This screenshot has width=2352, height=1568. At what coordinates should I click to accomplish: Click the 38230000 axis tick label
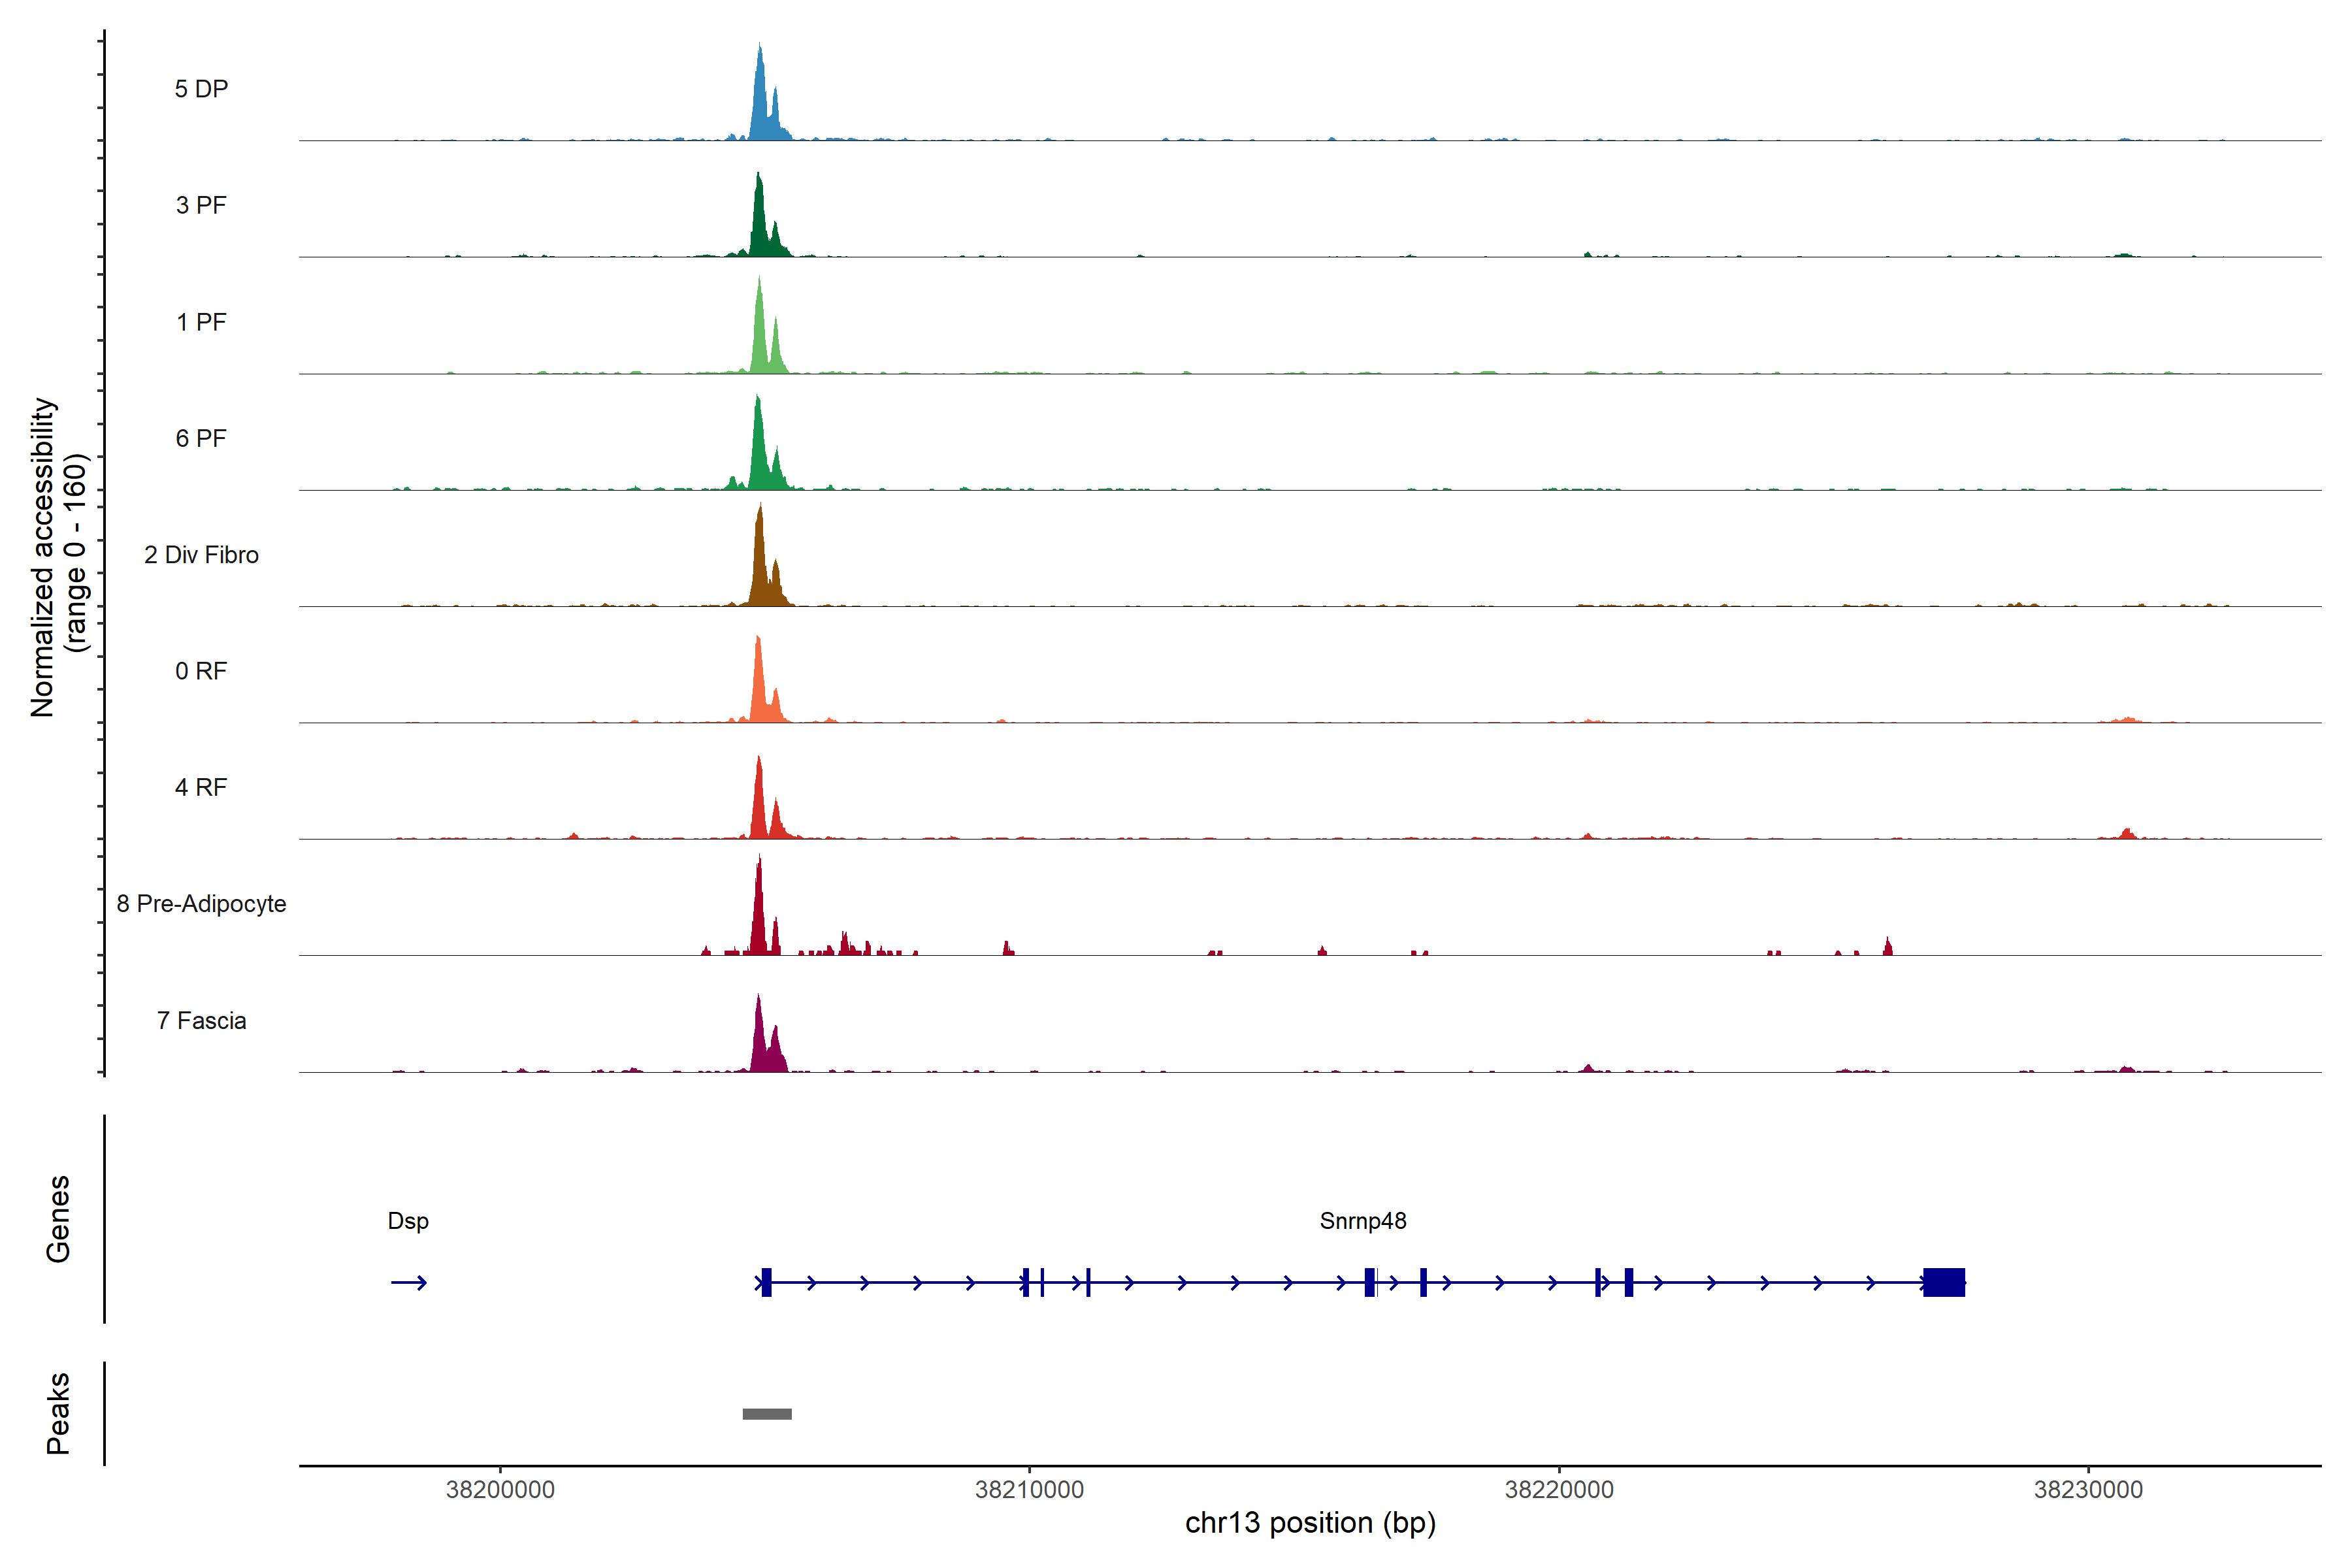pyautogui.click(x=2088, y=1490)
